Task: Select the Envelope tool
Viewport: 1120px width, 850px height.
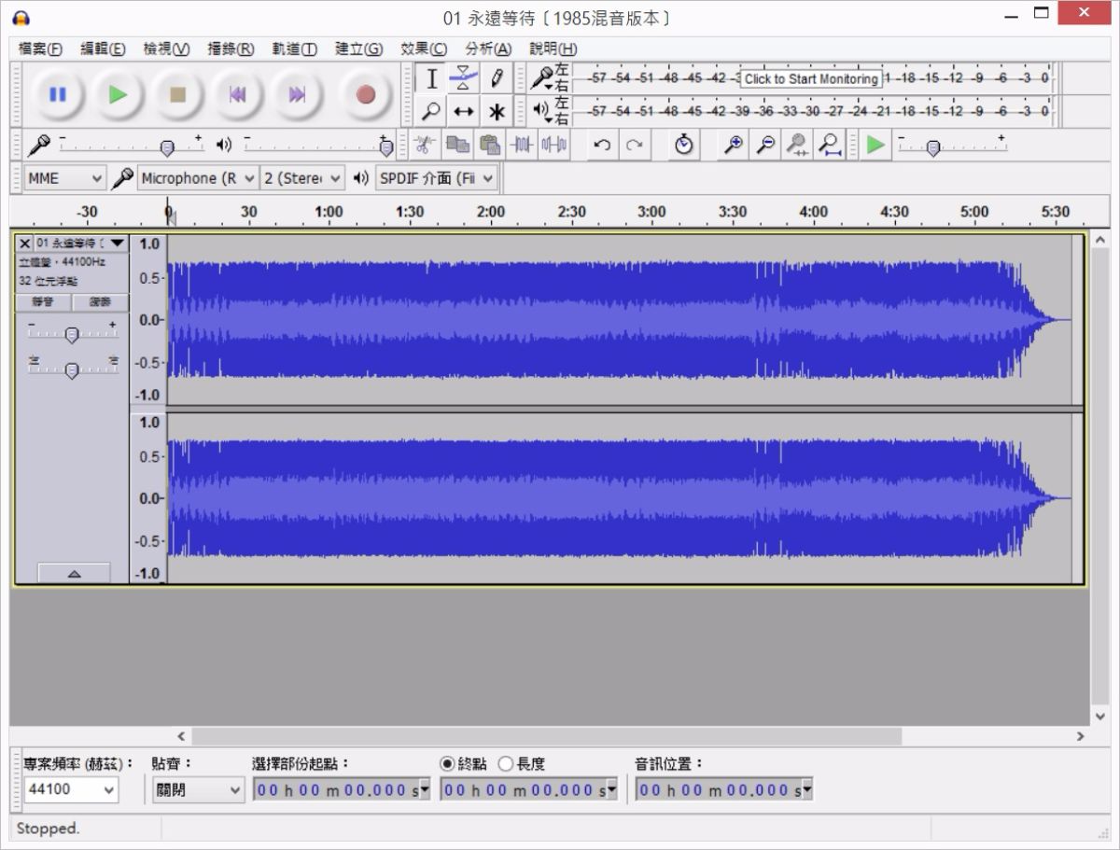Action: (463, 79)
